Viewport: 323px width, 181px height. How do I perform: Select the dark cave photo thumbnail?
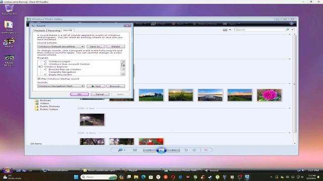tap(92, 120)
